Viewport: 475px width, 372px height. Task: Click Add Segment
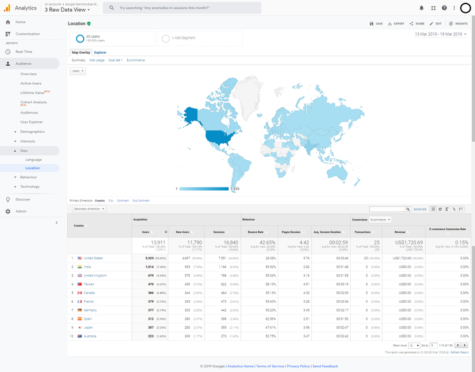pyautogui.click(x=200, y=39)
